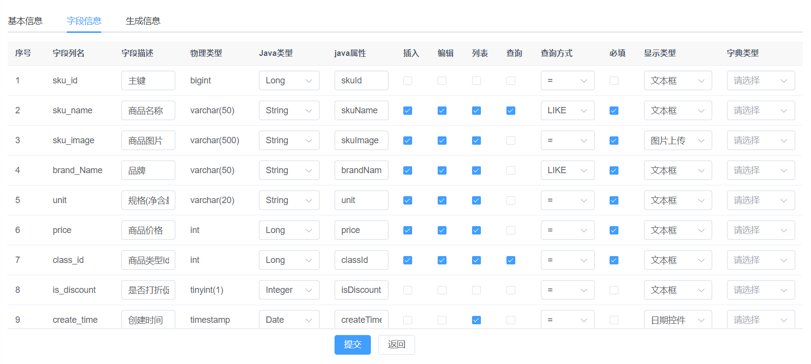The width and height of the screenshot is (811, 364).
Task: Expand 日期控件 display type dropdown
Action: tap(677, 320)
